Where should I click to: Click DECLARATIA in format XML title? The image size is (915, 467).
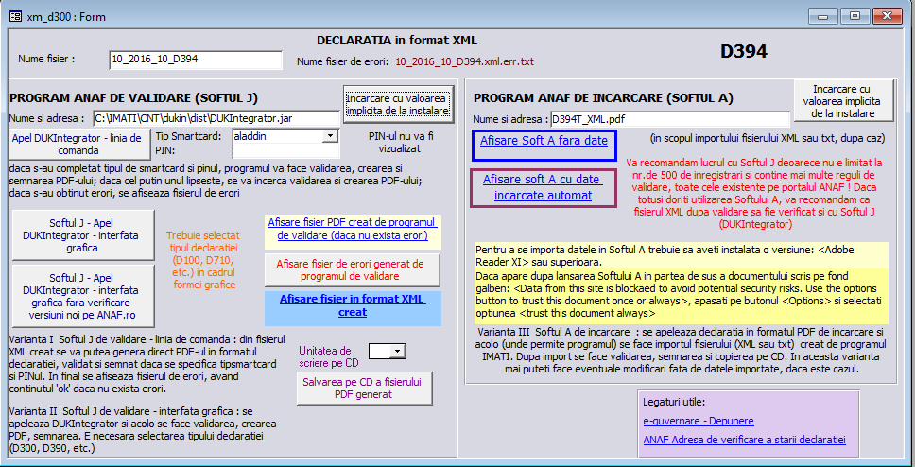[x=397, y=41]
